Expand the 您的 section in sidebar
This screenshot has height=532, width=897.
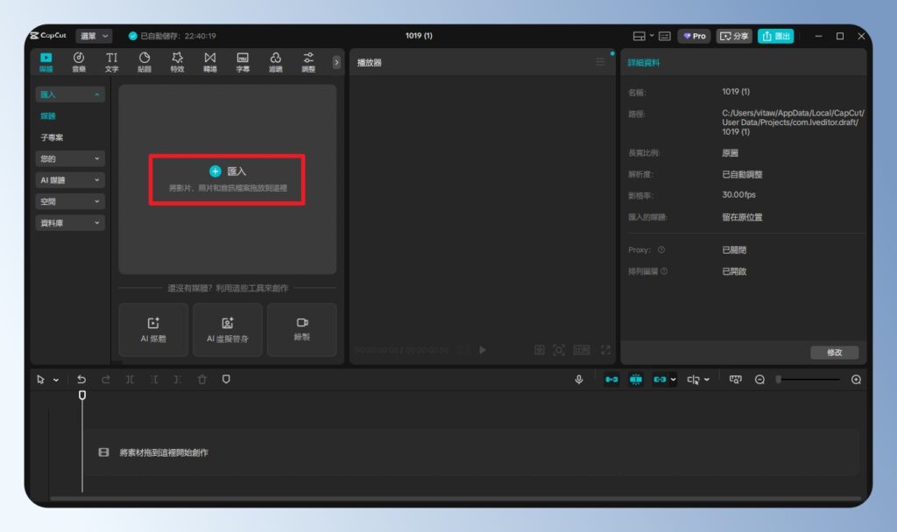pyautogui.click(x=70, y=158)
